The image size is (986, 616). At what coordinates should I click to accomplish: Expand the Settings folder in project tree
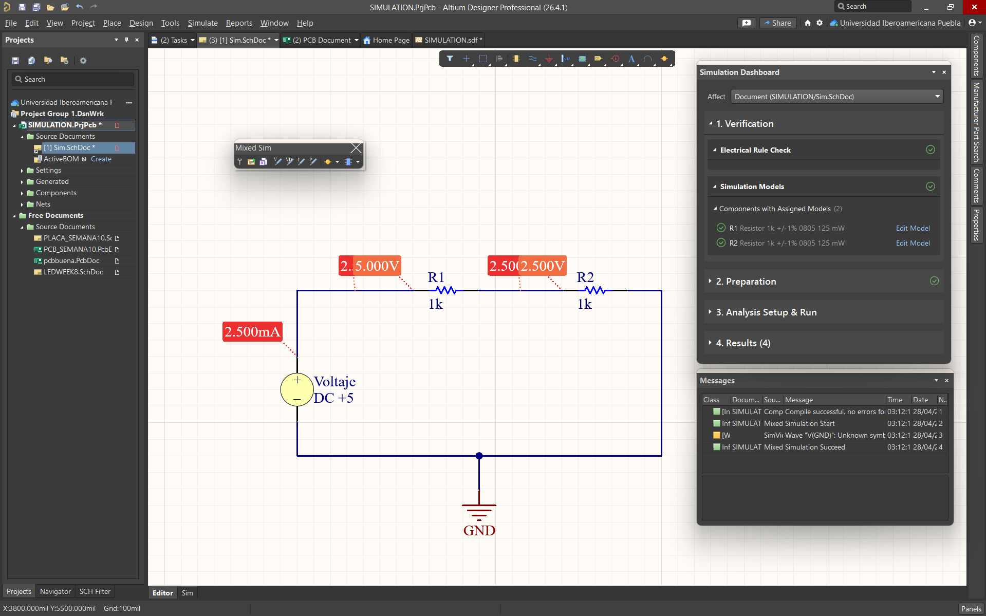point(22,171)
